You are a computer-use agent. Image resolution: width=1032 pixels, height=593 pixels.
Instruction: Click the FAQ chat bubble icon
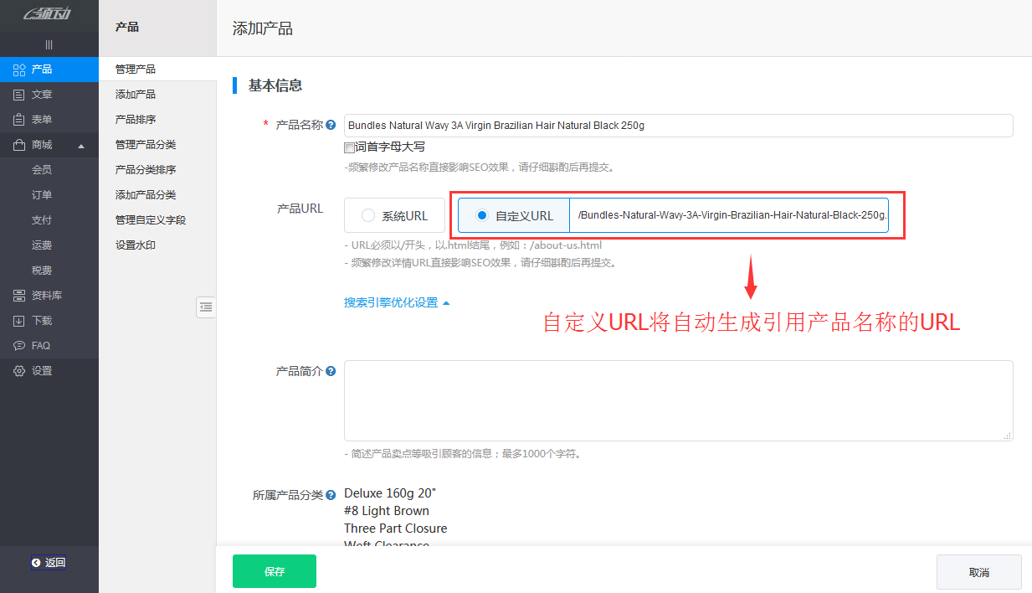18,346
